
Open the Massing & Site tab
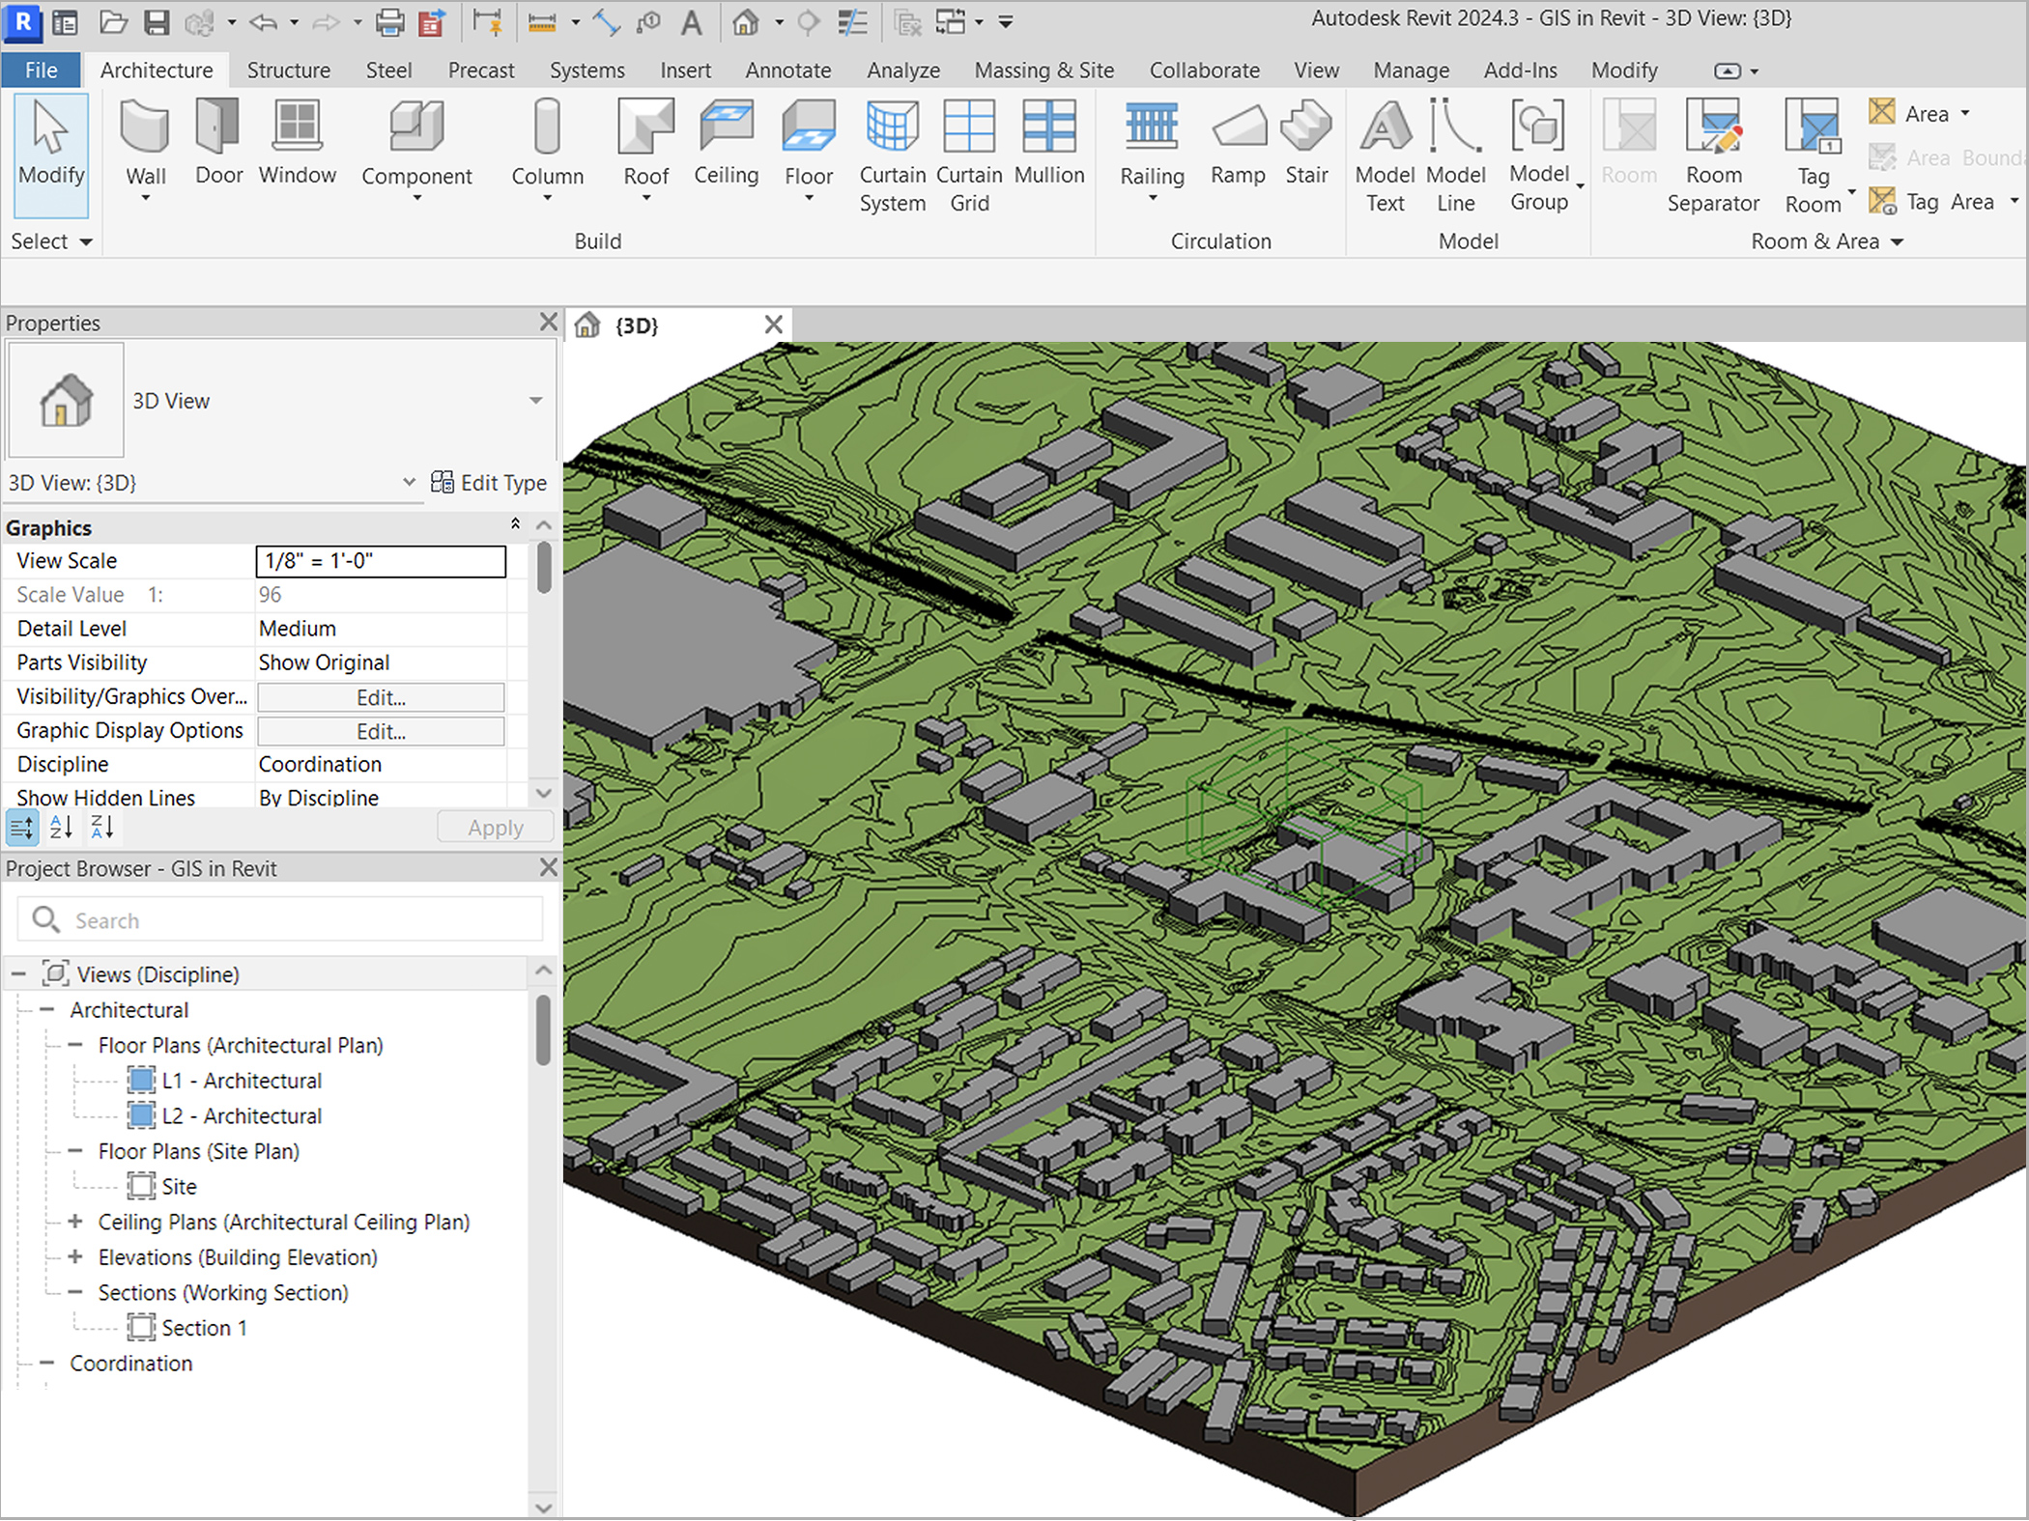tap(1043, 70)
